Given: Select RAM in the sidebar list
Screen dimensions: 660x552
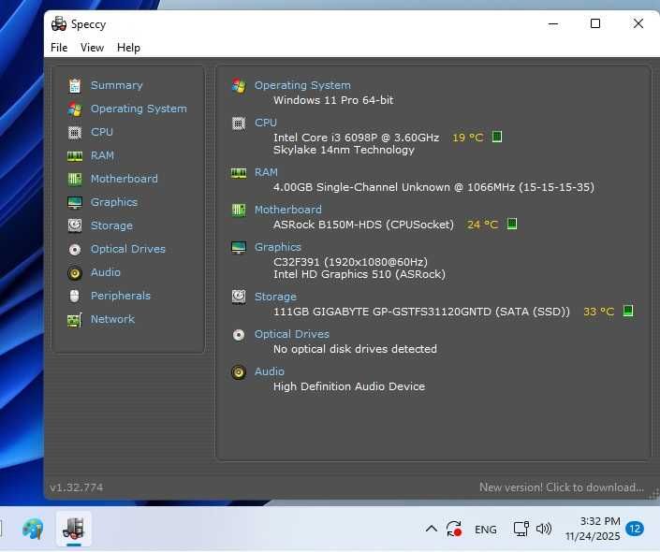Looking at the screenshot, I should [x=102, y=156].
